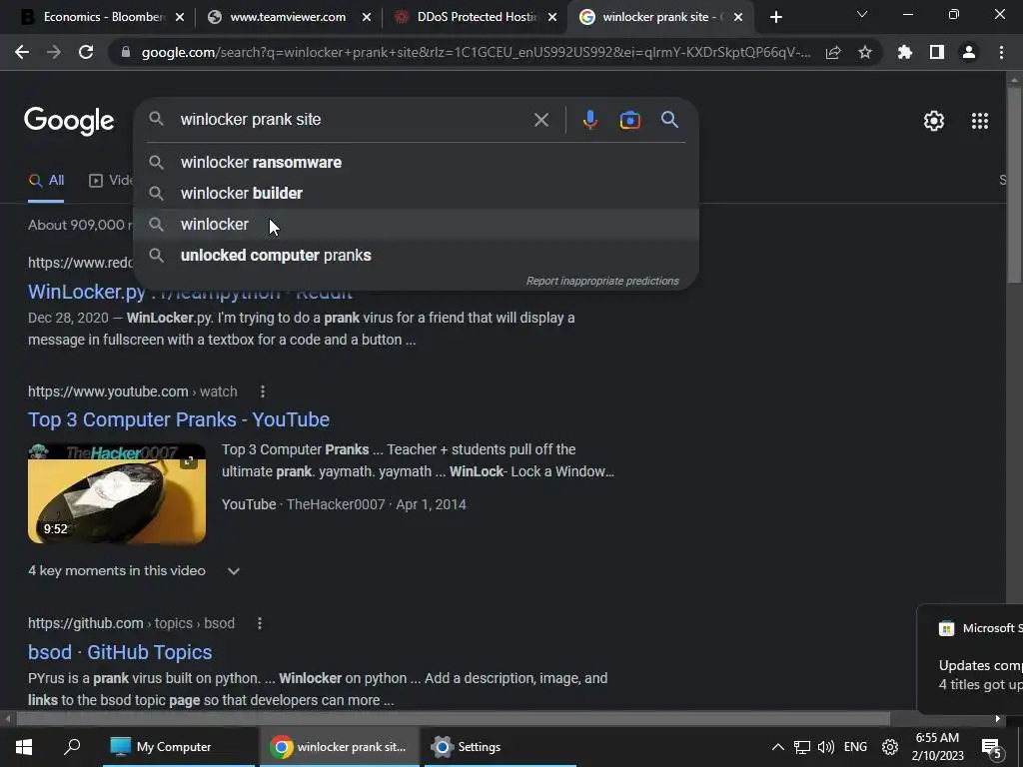Viewport: 1023px width, 767px height.
Task: Close the DDoS Protected Hosting tab
Action: (552, 18)
